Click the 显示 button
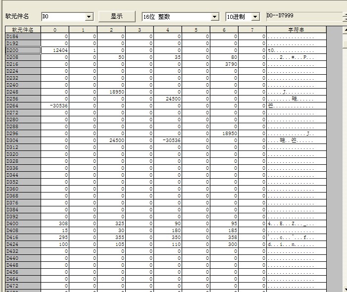The height and width of the screenshot is (292, 347). 117,16
